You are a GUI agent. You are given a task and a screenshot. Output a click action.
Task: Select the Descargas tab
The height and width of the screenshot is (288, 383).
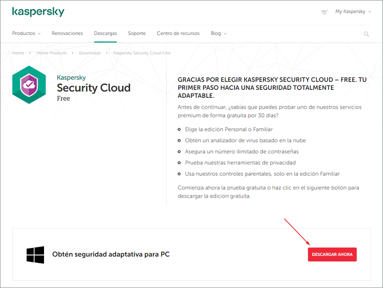click(105, 34)
